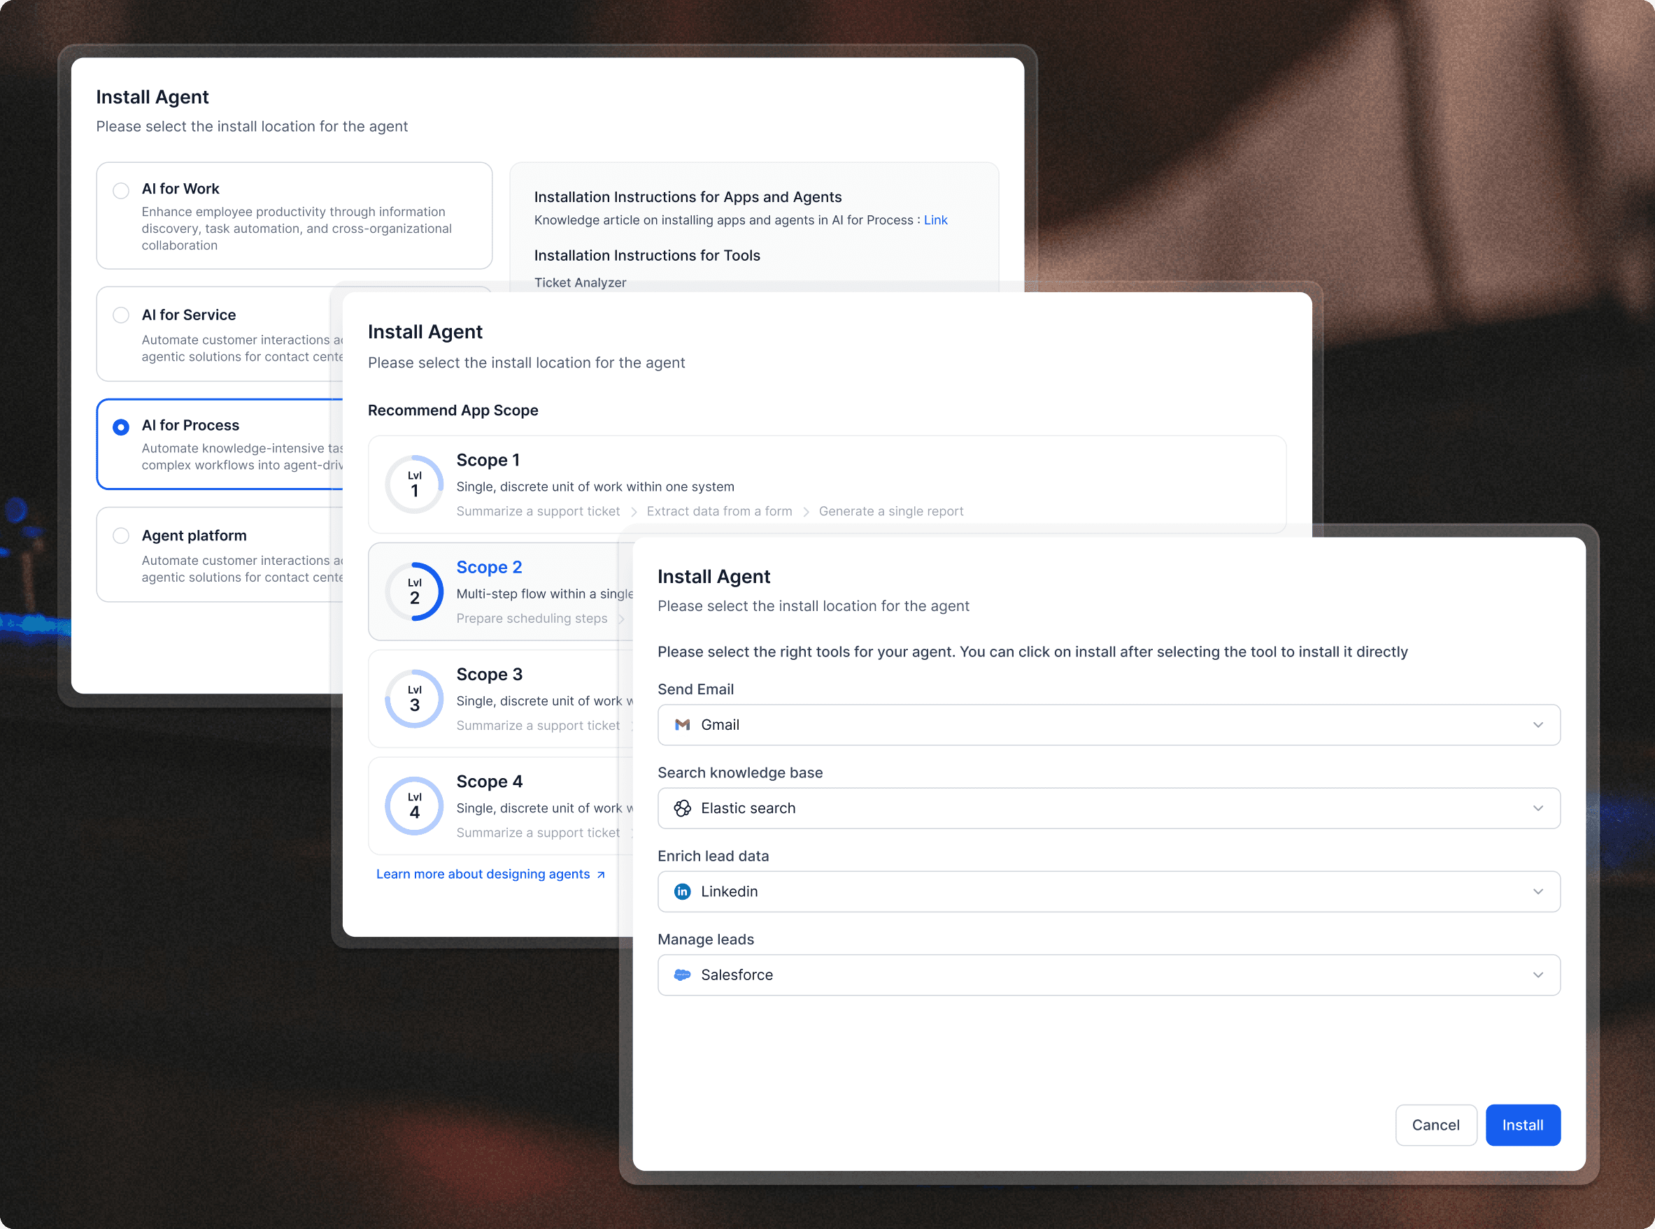The image size is (1655, 1229).
Task: Click the Linkedin logo icon
Action: coord(681,891)
